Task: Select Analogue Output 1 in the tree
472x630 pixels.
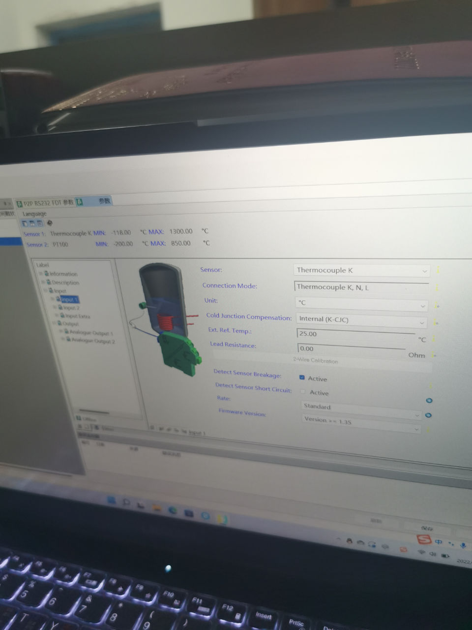Action: pyautogui.click(x=91, y=333)
